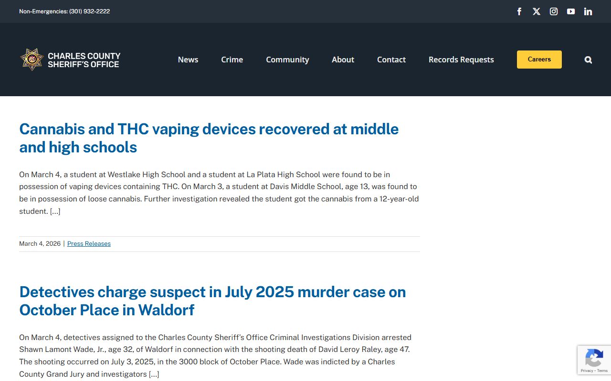Open the Facebook social icon

(x=519, y=11)
